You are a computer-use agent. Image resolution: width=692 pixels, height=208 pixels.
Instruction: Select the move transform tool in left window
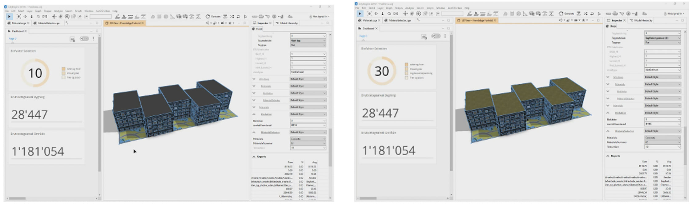pos(54,17)
